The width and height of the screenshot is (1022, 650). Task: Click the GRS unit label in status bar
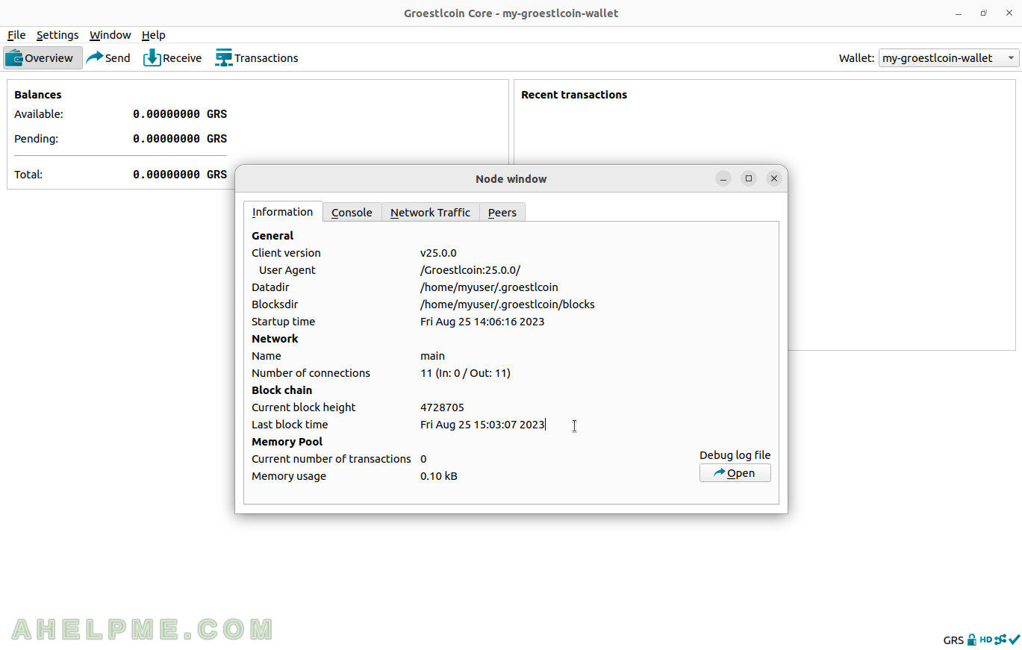click(953, 640)
